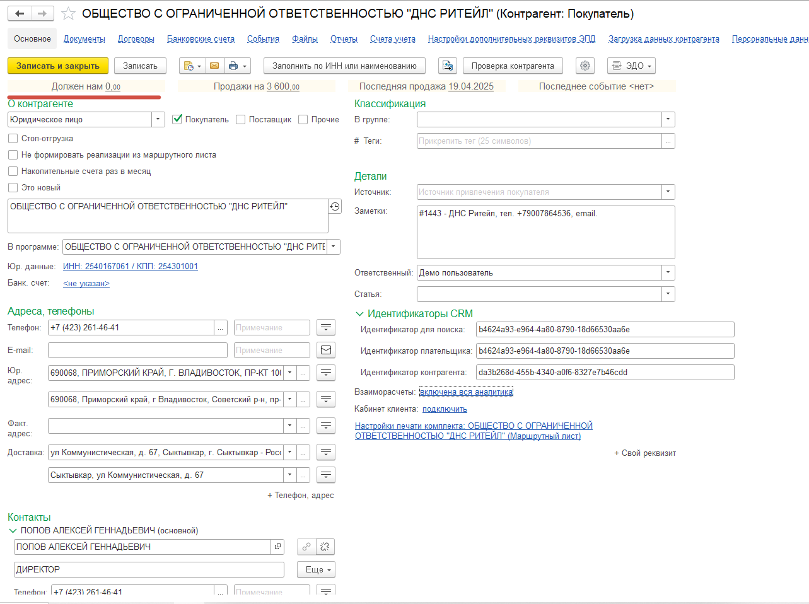This screenshot has width=809, height=604.
Task: Go back with the left arrow icon
Action: 20,13
